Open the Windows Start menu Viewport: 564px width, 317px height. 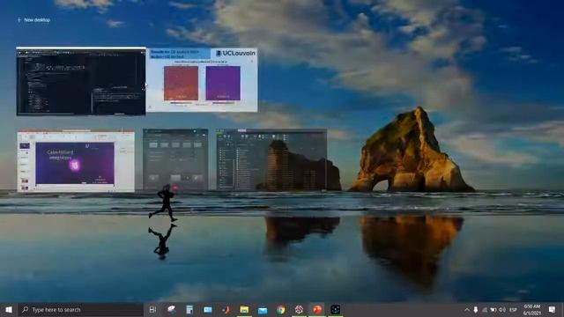(x=9, y=309)
